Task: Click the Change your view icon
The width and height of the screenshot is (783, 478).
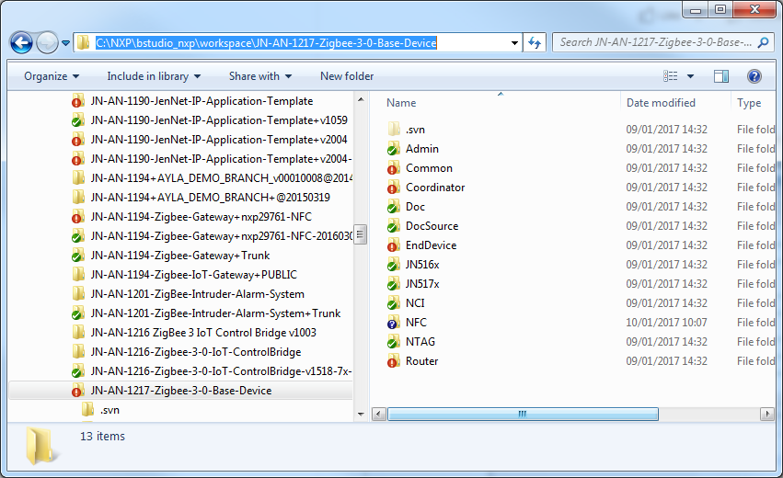Action: coord(670,76)
